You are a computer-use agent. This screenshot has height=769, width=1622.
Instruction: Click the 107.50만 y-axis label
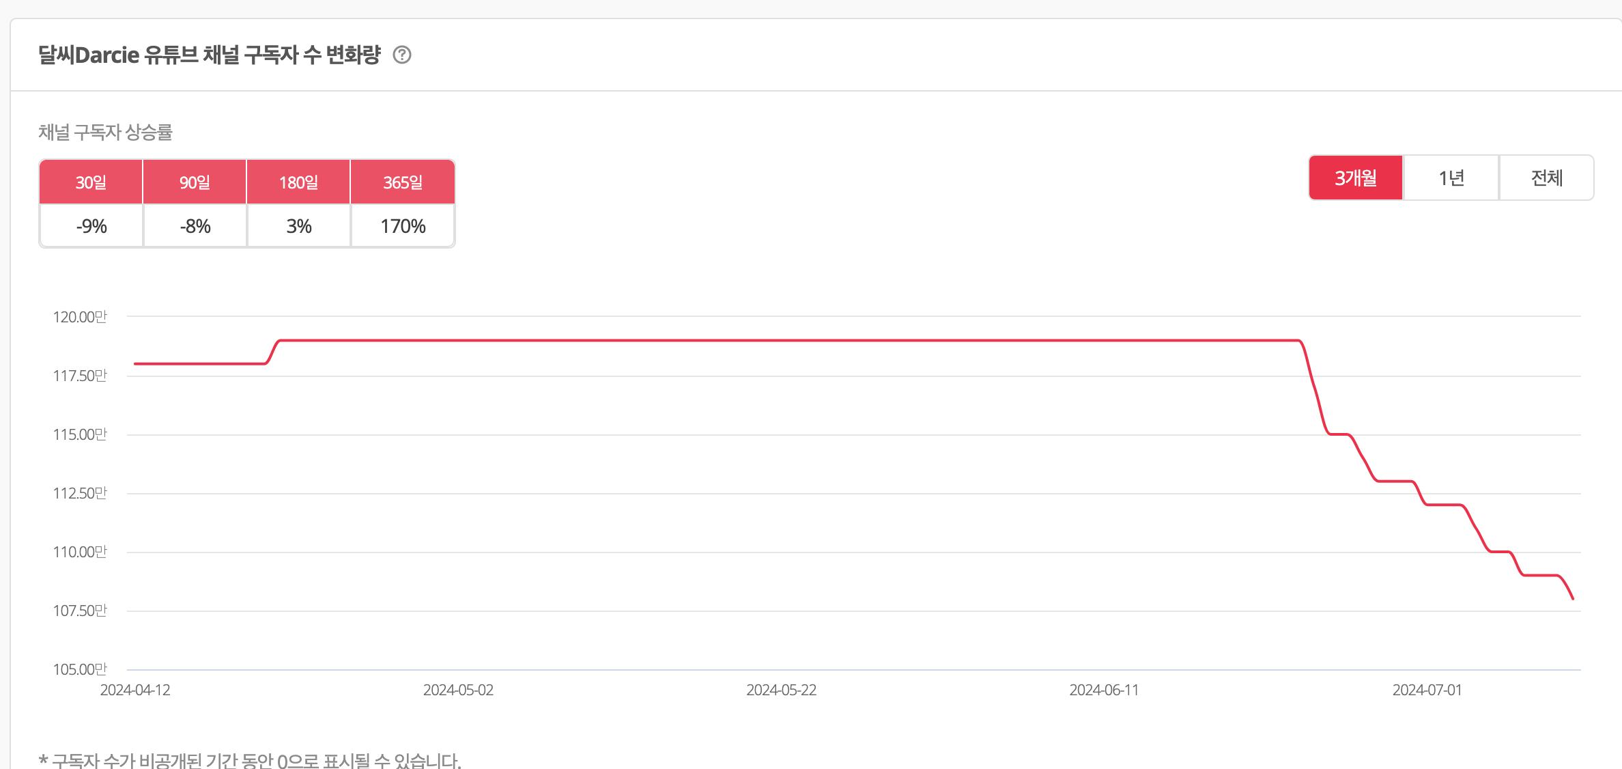80,611
